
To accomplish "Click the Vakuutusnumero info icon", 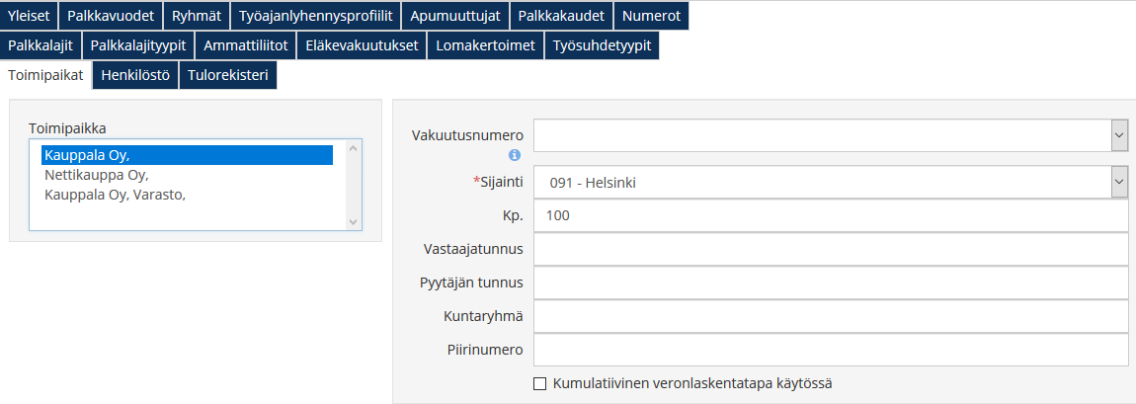I will tap(515, 155).
